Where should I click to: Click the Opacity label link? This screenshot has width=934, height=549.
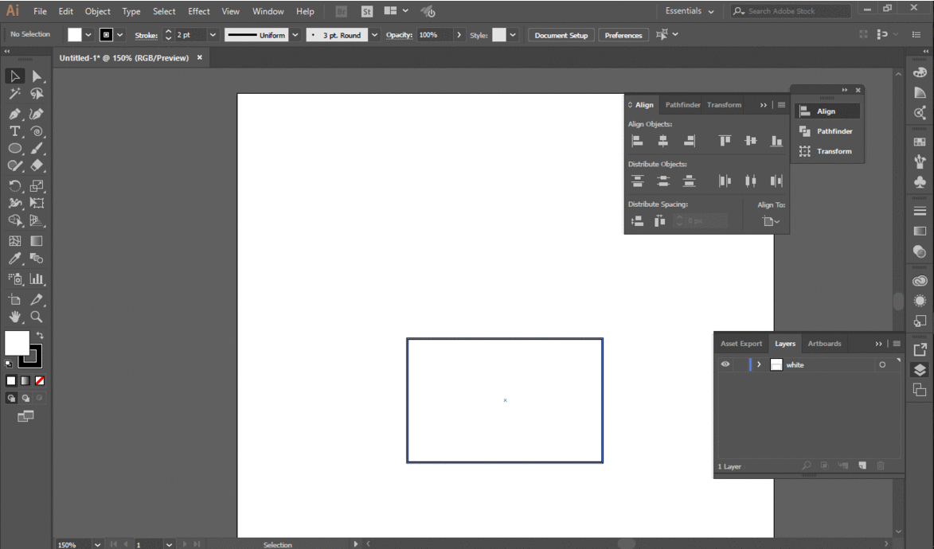[398, 35]
